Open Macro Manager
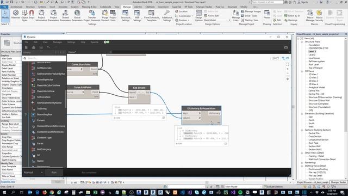This screenshot has width=348, height=196. 310,16
